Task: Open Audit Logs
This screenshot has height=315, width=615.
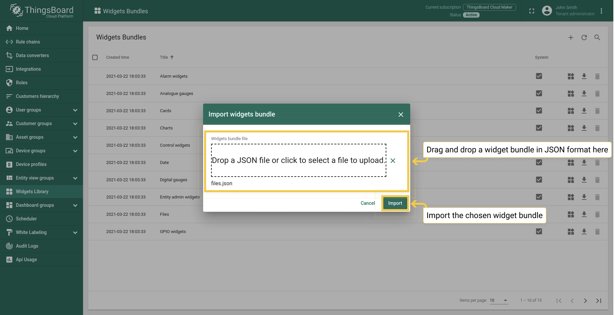Action: point(41,246)
